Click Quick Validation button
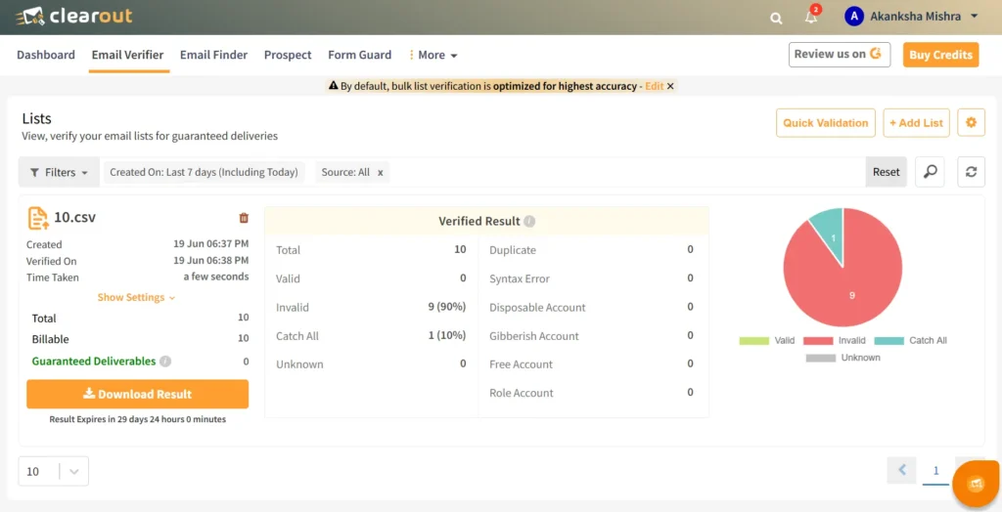The width and height of the screenshot is (1002, 512). pyautogui.click(x=826, y=122)
